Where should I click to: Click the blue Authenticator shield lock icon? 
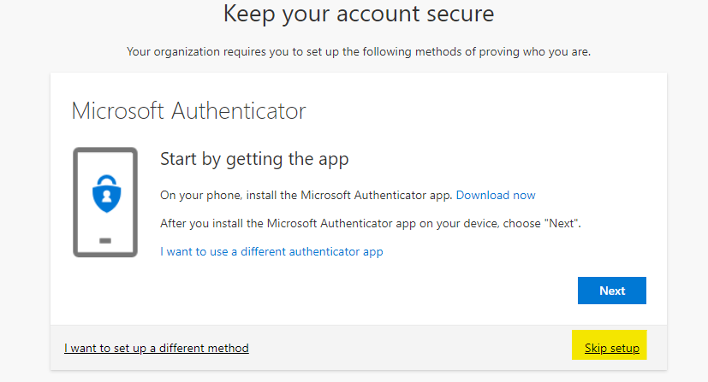pos(106,194)
